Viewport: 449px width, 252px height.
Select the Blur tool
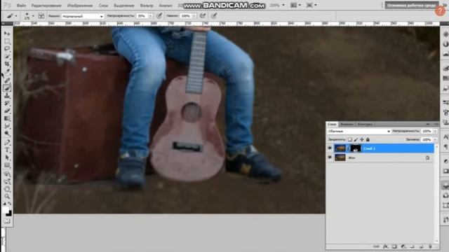tap(7, 126)
